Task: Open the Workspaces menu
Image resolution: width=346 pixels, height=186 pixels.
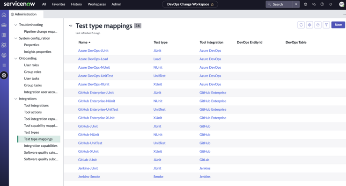Action: tap(96, 4)
